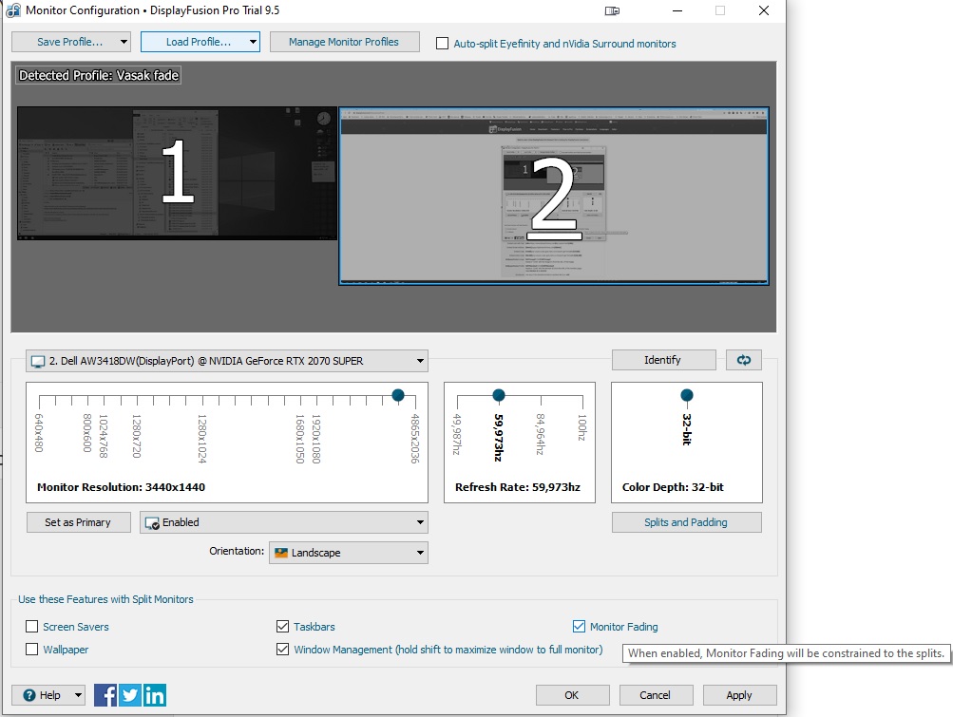Enable the Screen Savers checkbox
953x717 pixels.
click(32, 627)
